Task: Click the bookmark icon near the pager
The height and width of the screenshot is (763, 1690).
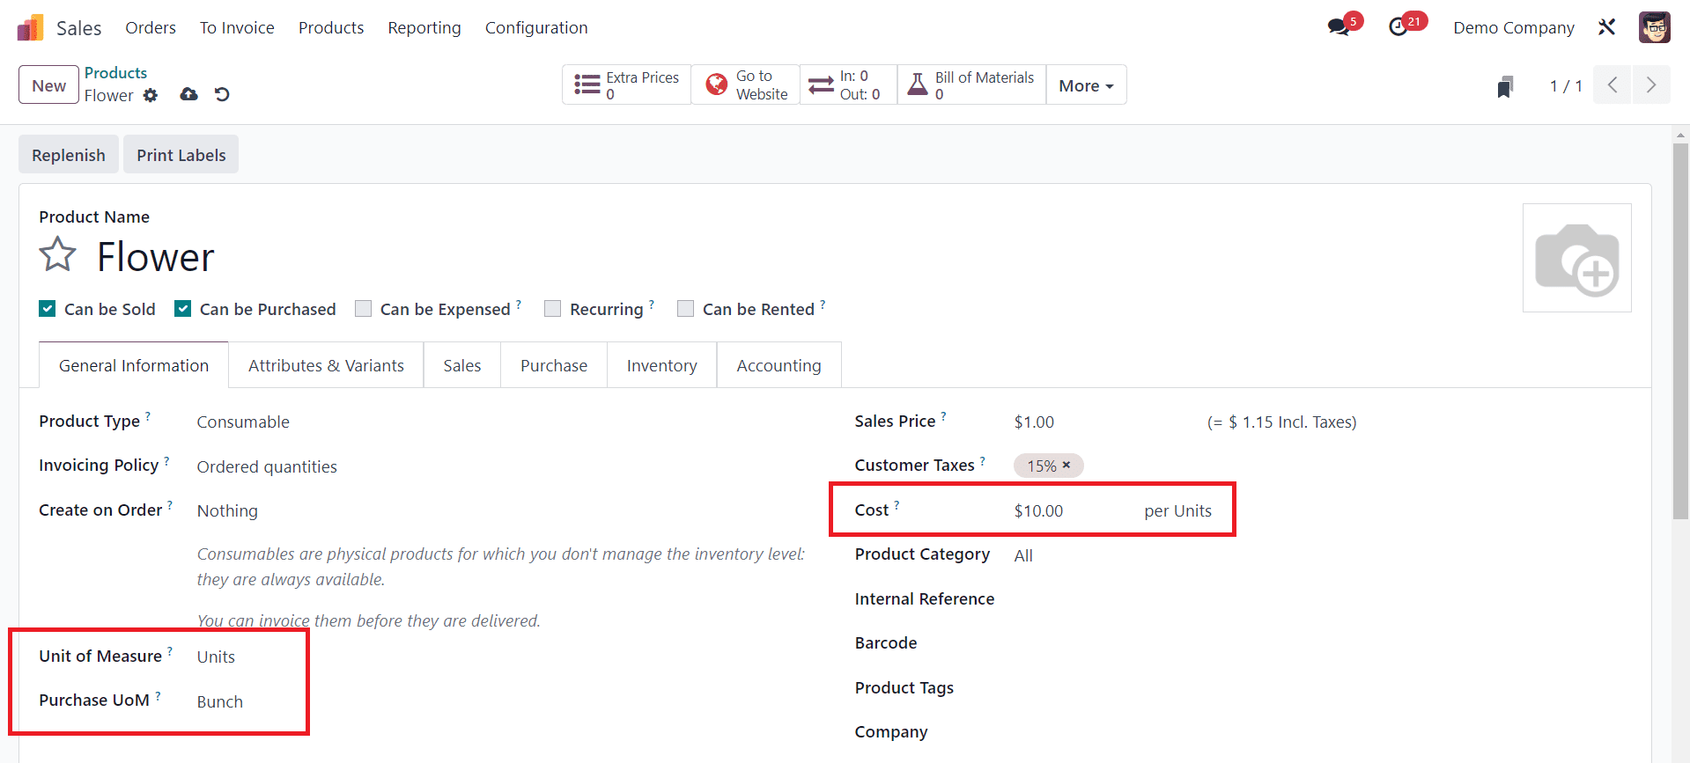Action: pos(1505,86)
